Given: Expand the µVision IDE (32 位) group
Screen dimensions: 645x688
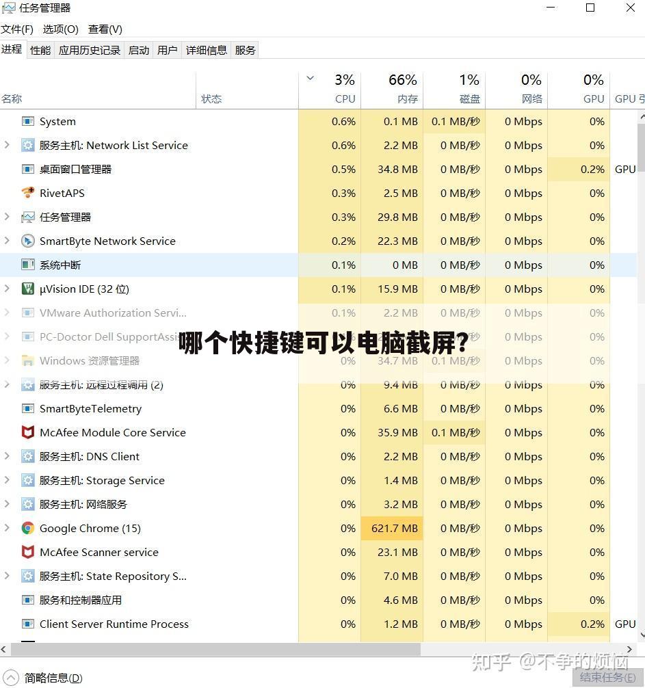Looking at the screenshot, I should 7,289.
